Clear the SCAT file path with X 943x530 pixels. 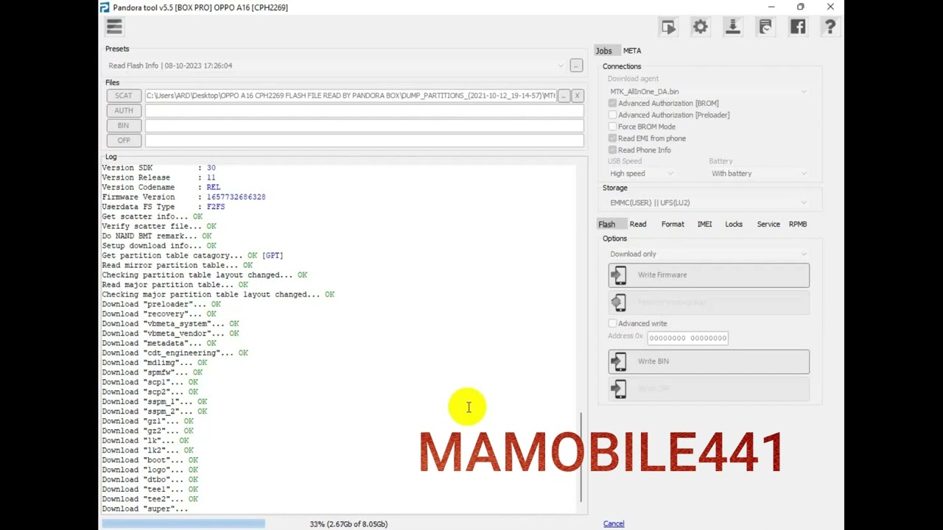click(x=578, y=96)
